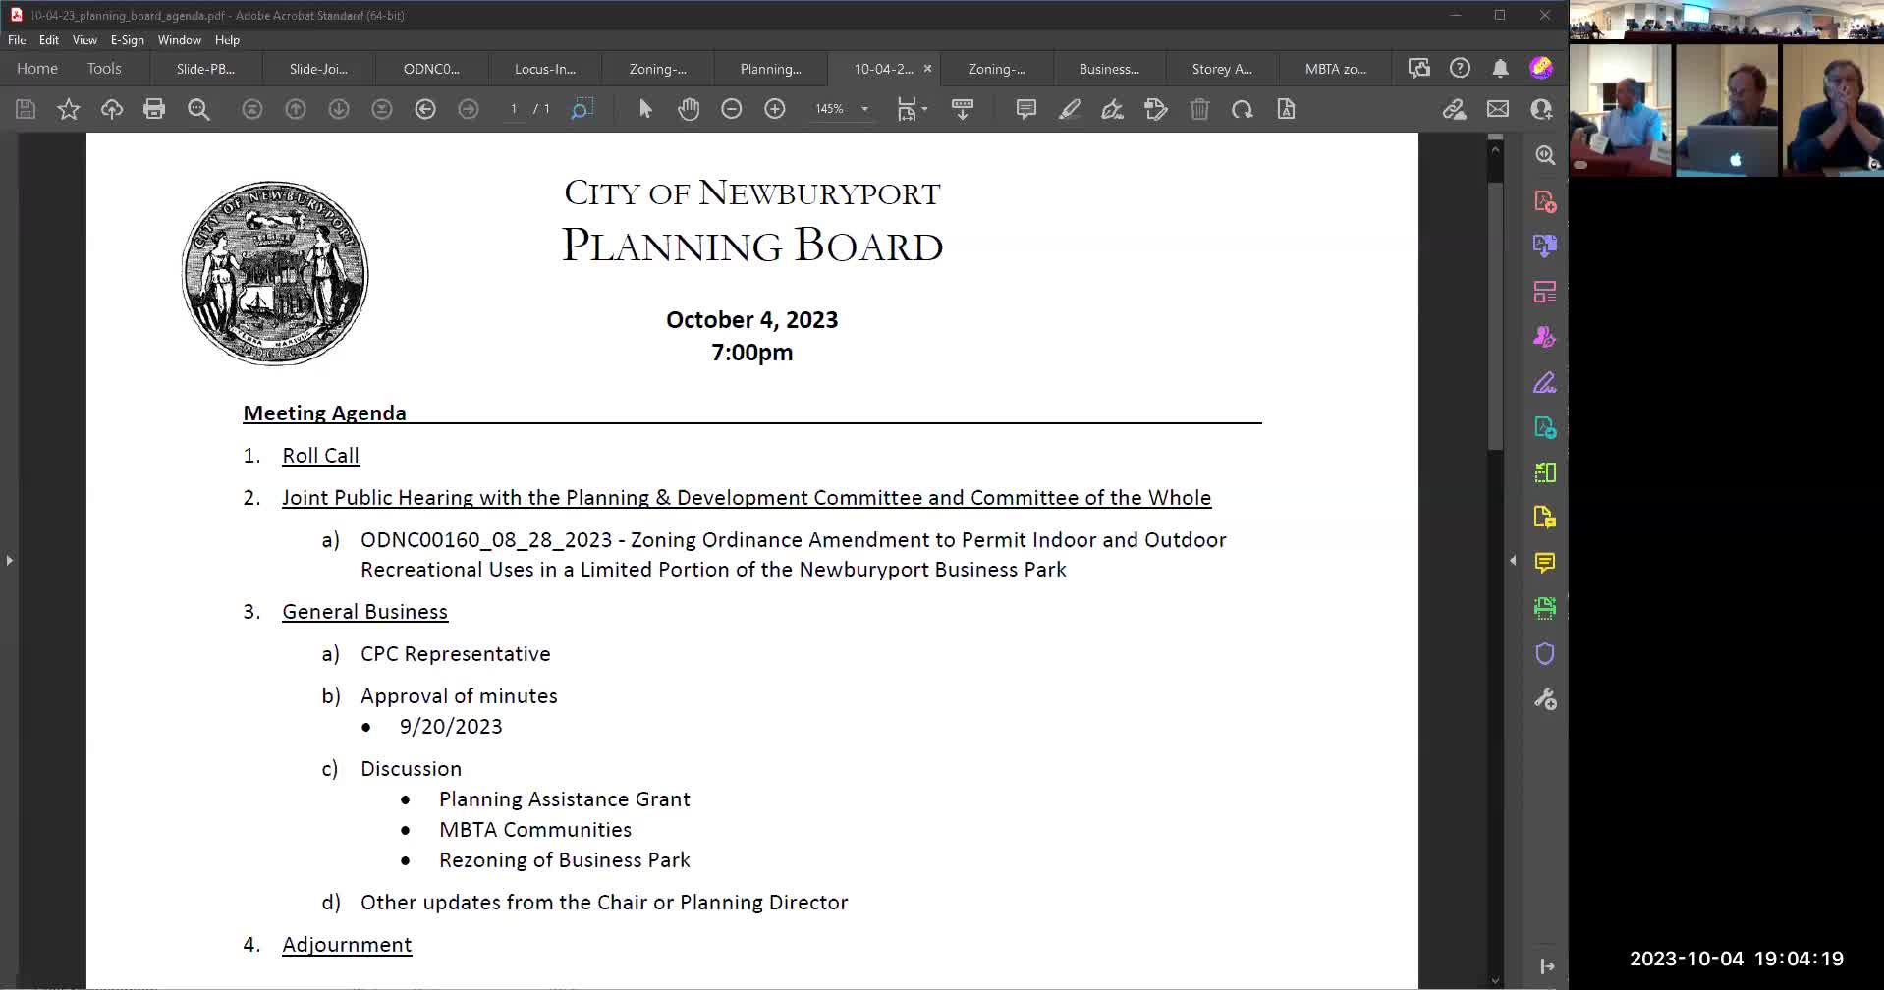This screenshot has width=1884, height=990.
Task: Open the Fill & Sign pen tool
Action: click(x=1545, y=383)
